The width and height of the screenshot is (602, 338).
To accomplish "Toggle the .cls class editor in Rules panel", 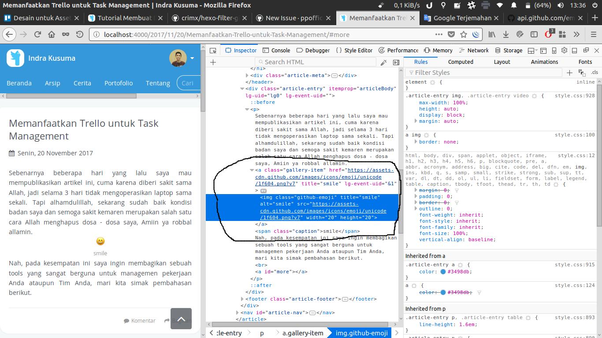I will [594, 72].
